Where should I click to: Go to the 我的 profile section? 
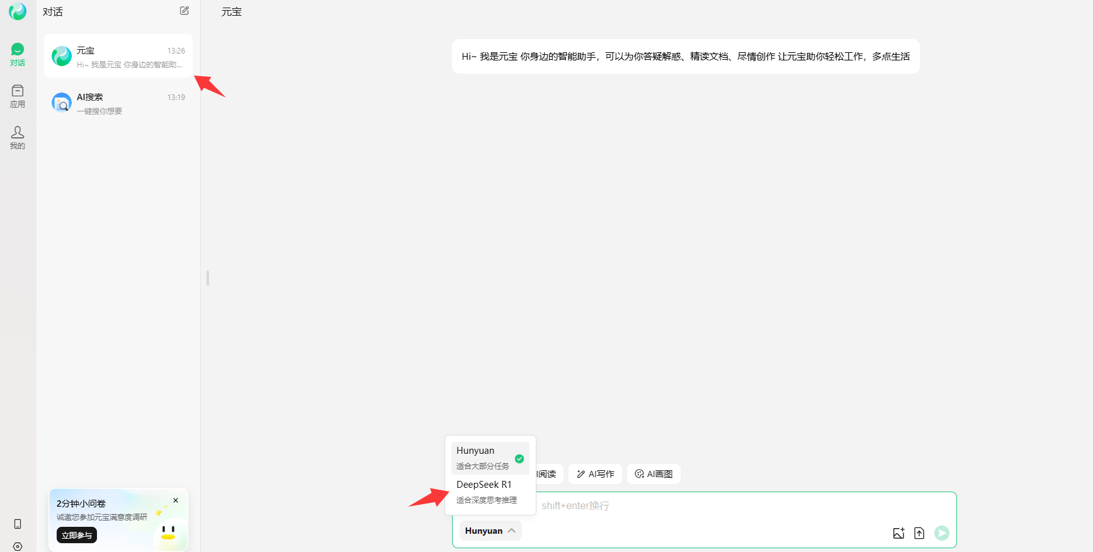click(18, 137)
